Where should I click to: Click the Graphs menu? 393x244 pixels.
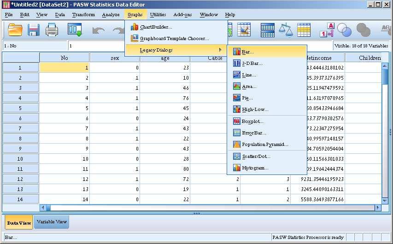point(135,15)
